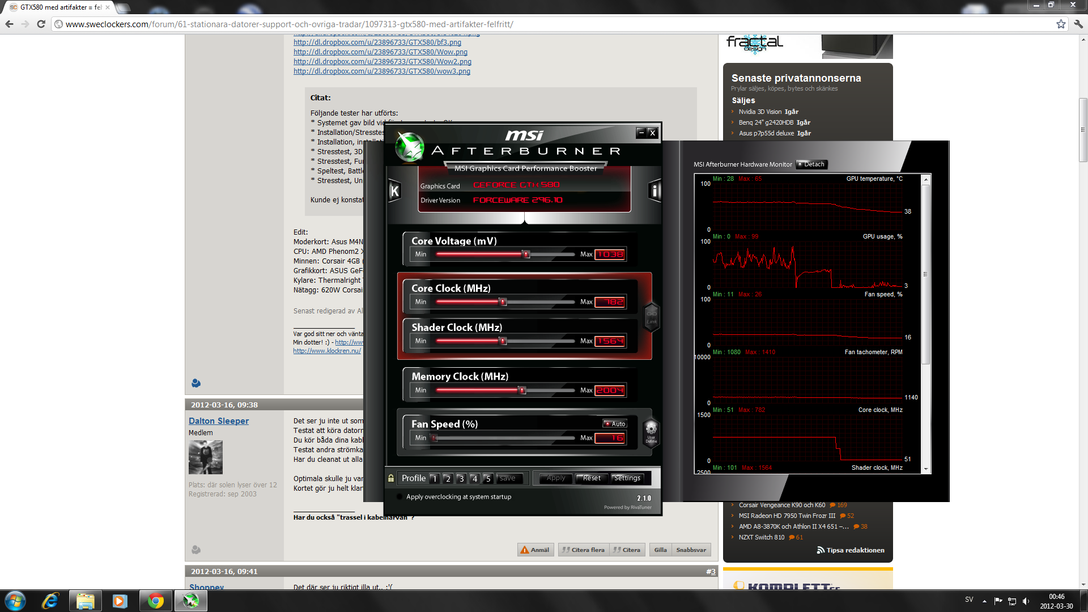Click the Core Voltage value field 1038
This screenshot has width=1088, height=612.
(x=610, y=254)
